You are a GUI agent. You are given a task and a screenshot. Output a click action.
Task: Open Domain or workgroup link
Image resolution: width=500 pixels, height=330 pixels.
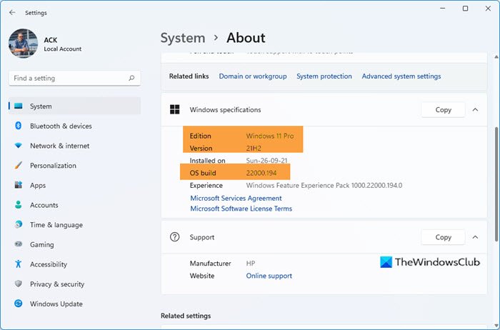point(252,76)
